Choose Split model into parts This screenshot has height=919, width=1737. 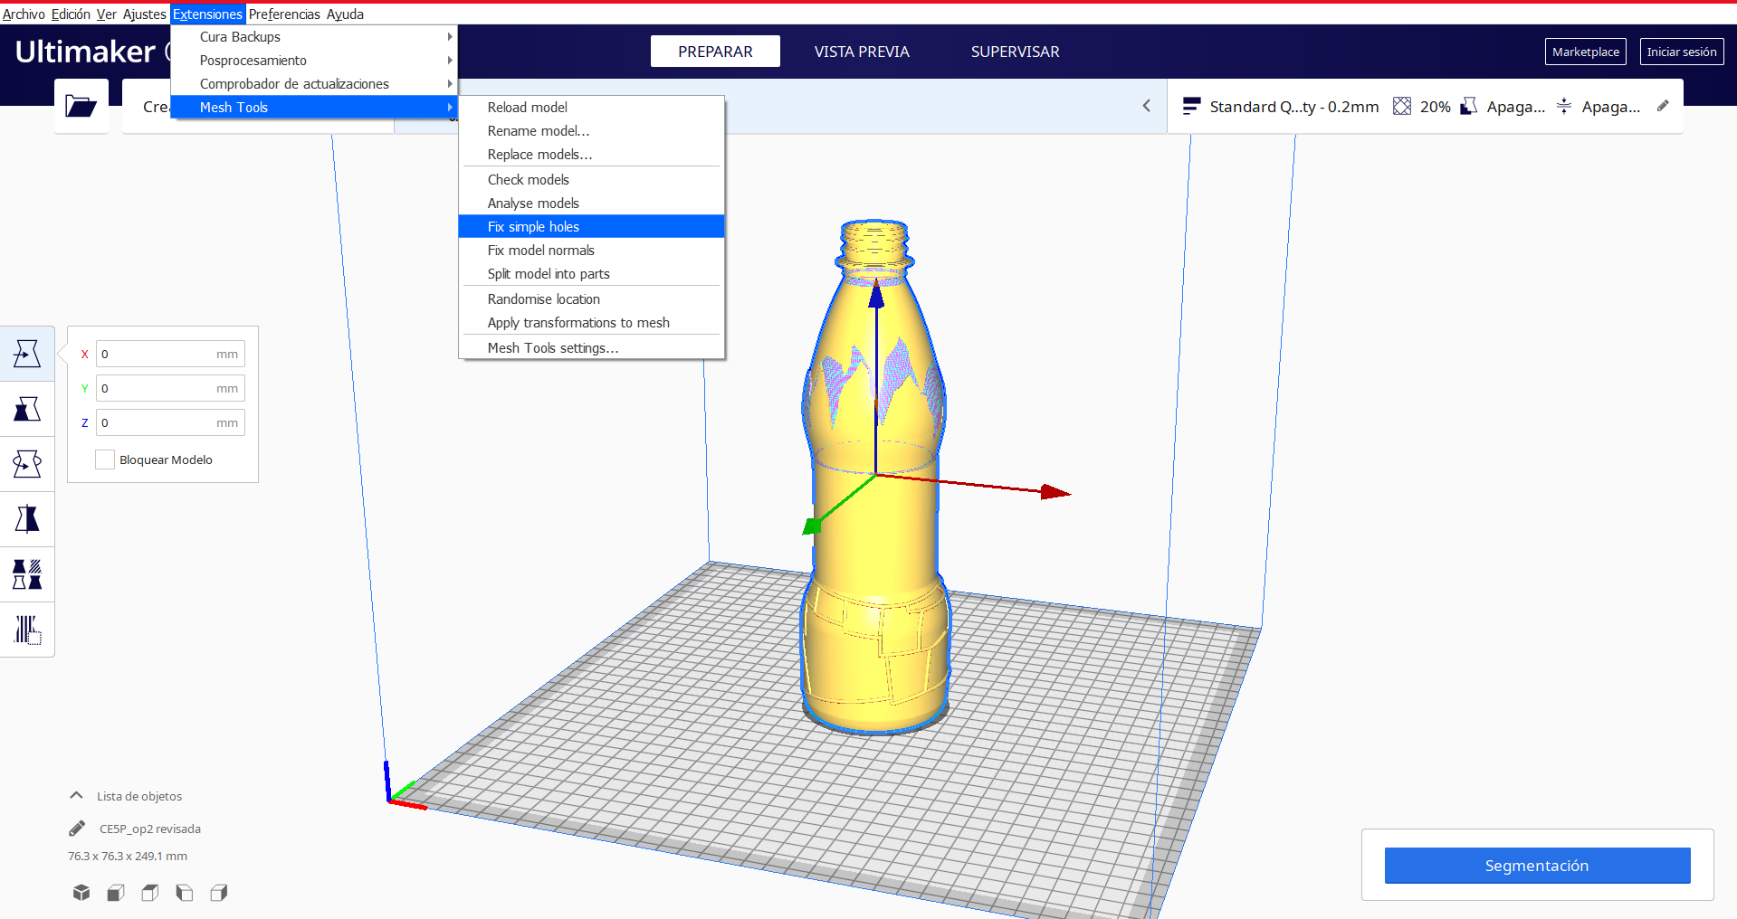[549, 274]
